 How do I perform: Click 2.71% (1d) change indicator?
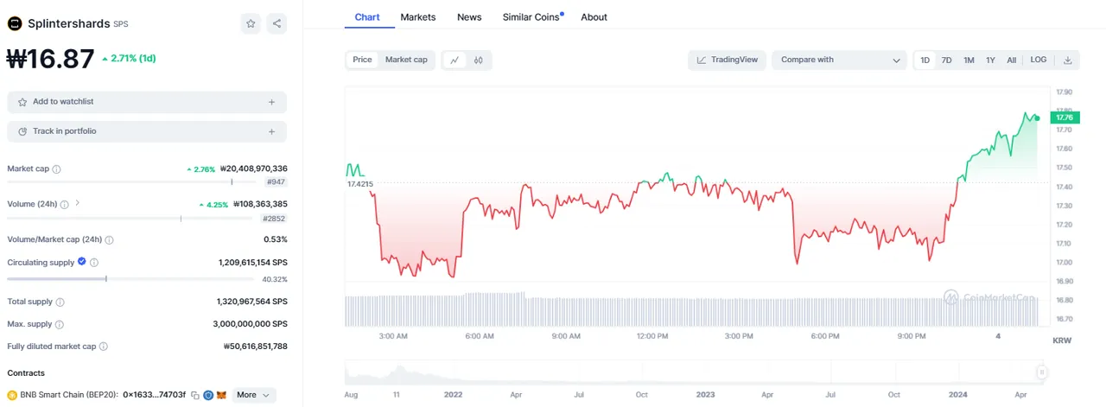pos(129,59)
